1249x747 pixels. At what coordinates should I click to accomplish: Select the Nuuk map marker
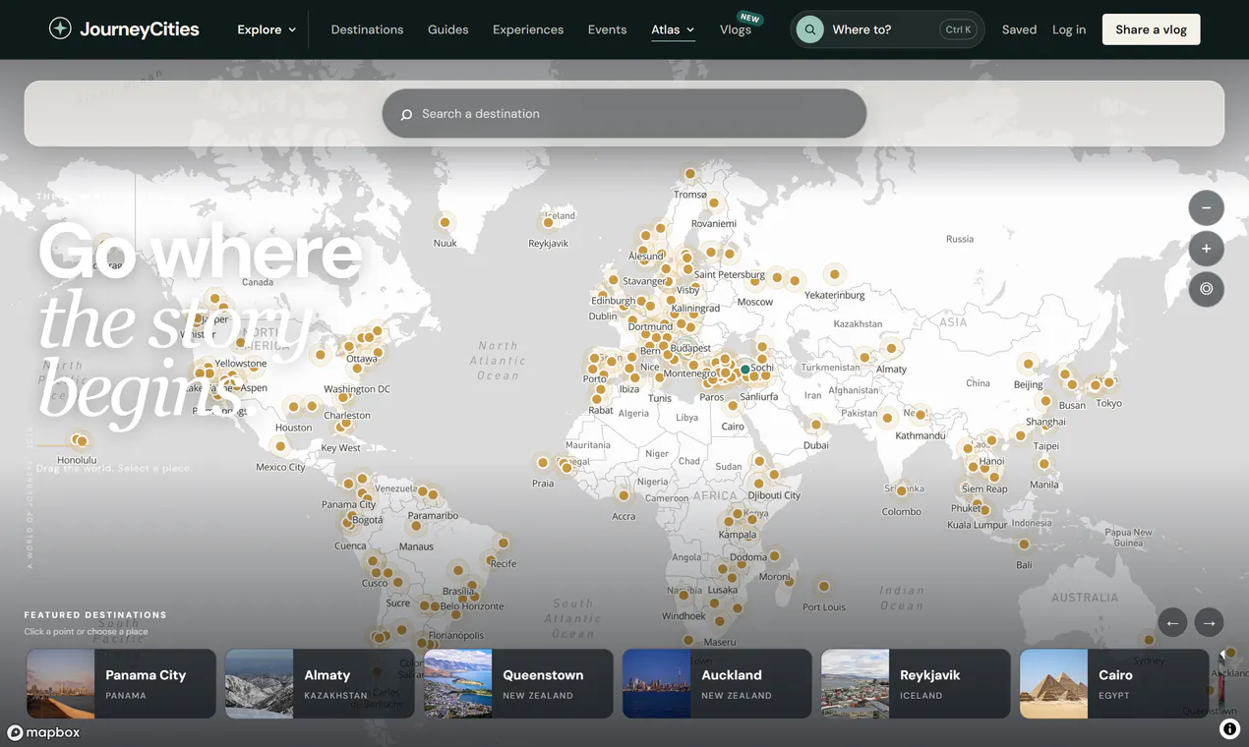445,222
